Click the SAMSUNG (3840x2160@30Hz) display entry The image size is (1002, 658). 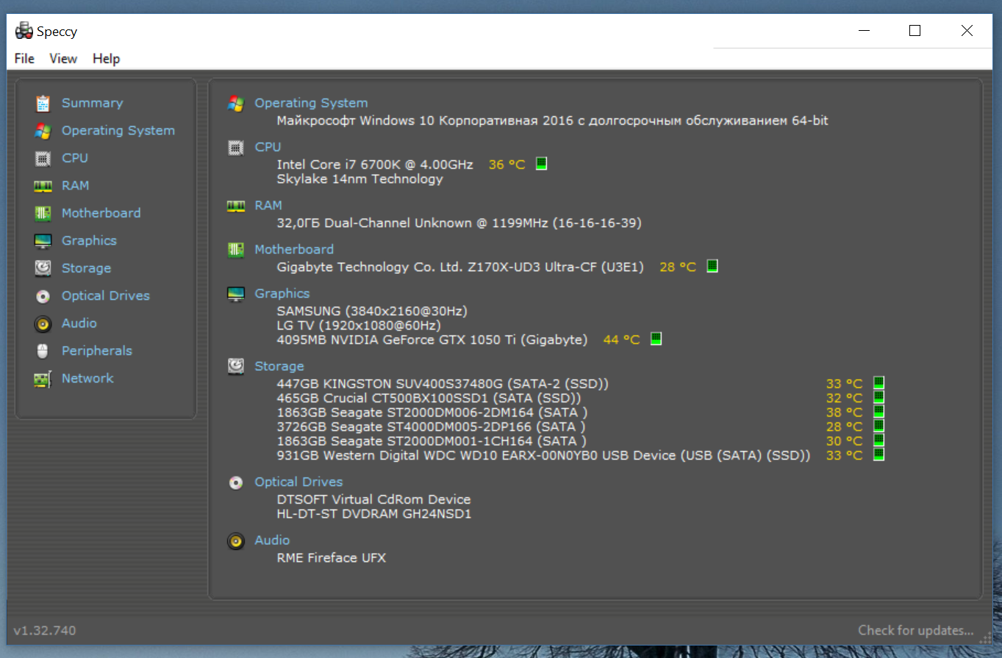coord(372,311)
